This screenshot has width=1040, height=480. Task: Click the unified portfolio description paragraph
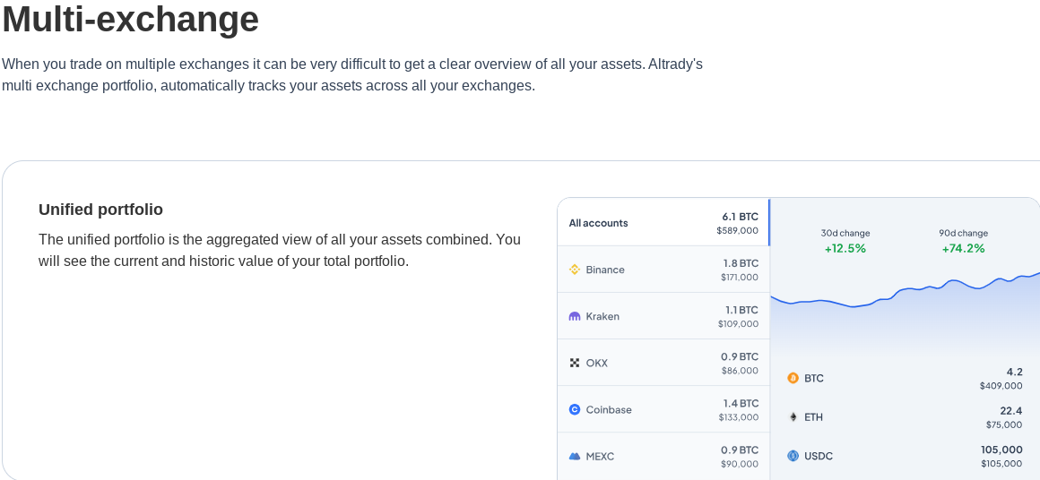pyautogui.click(x=279, y=250)
